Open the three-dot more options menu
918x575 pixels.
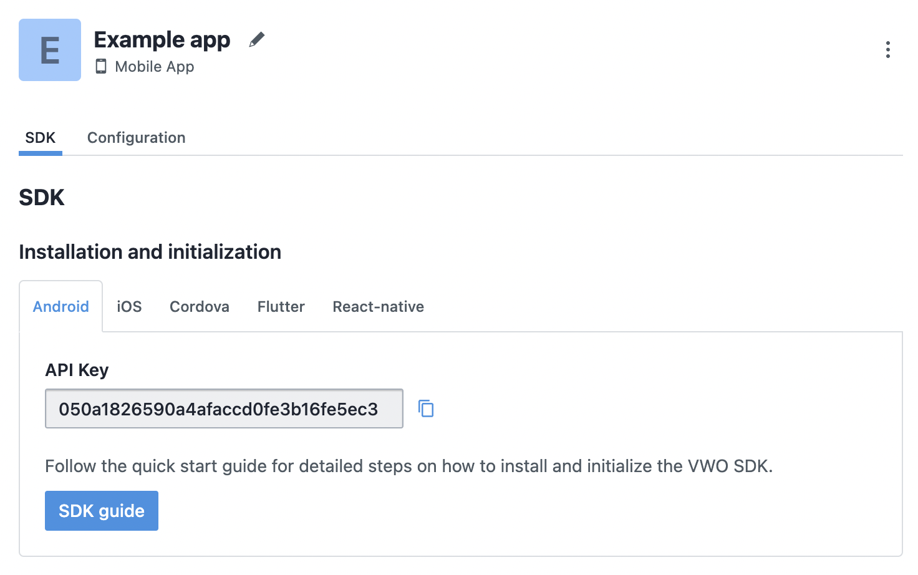(x=887, y=50)
